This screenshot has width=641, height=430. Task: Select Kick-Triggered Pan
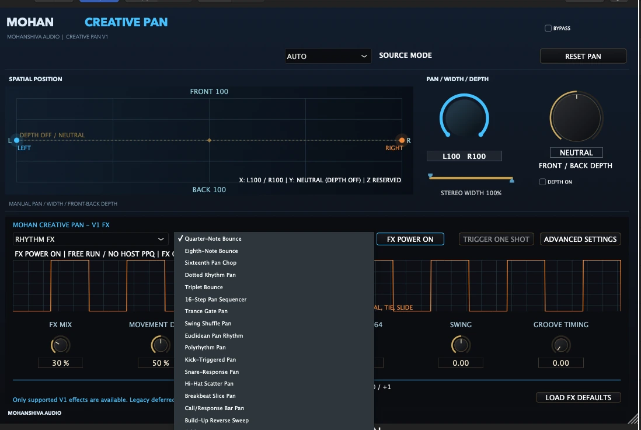coord(274,360)
